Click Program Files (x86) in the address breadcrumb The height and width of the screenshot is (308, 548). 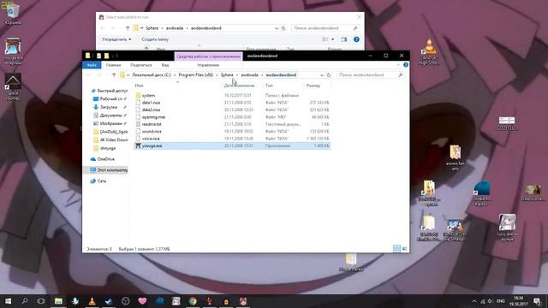[x=196, y=74]
